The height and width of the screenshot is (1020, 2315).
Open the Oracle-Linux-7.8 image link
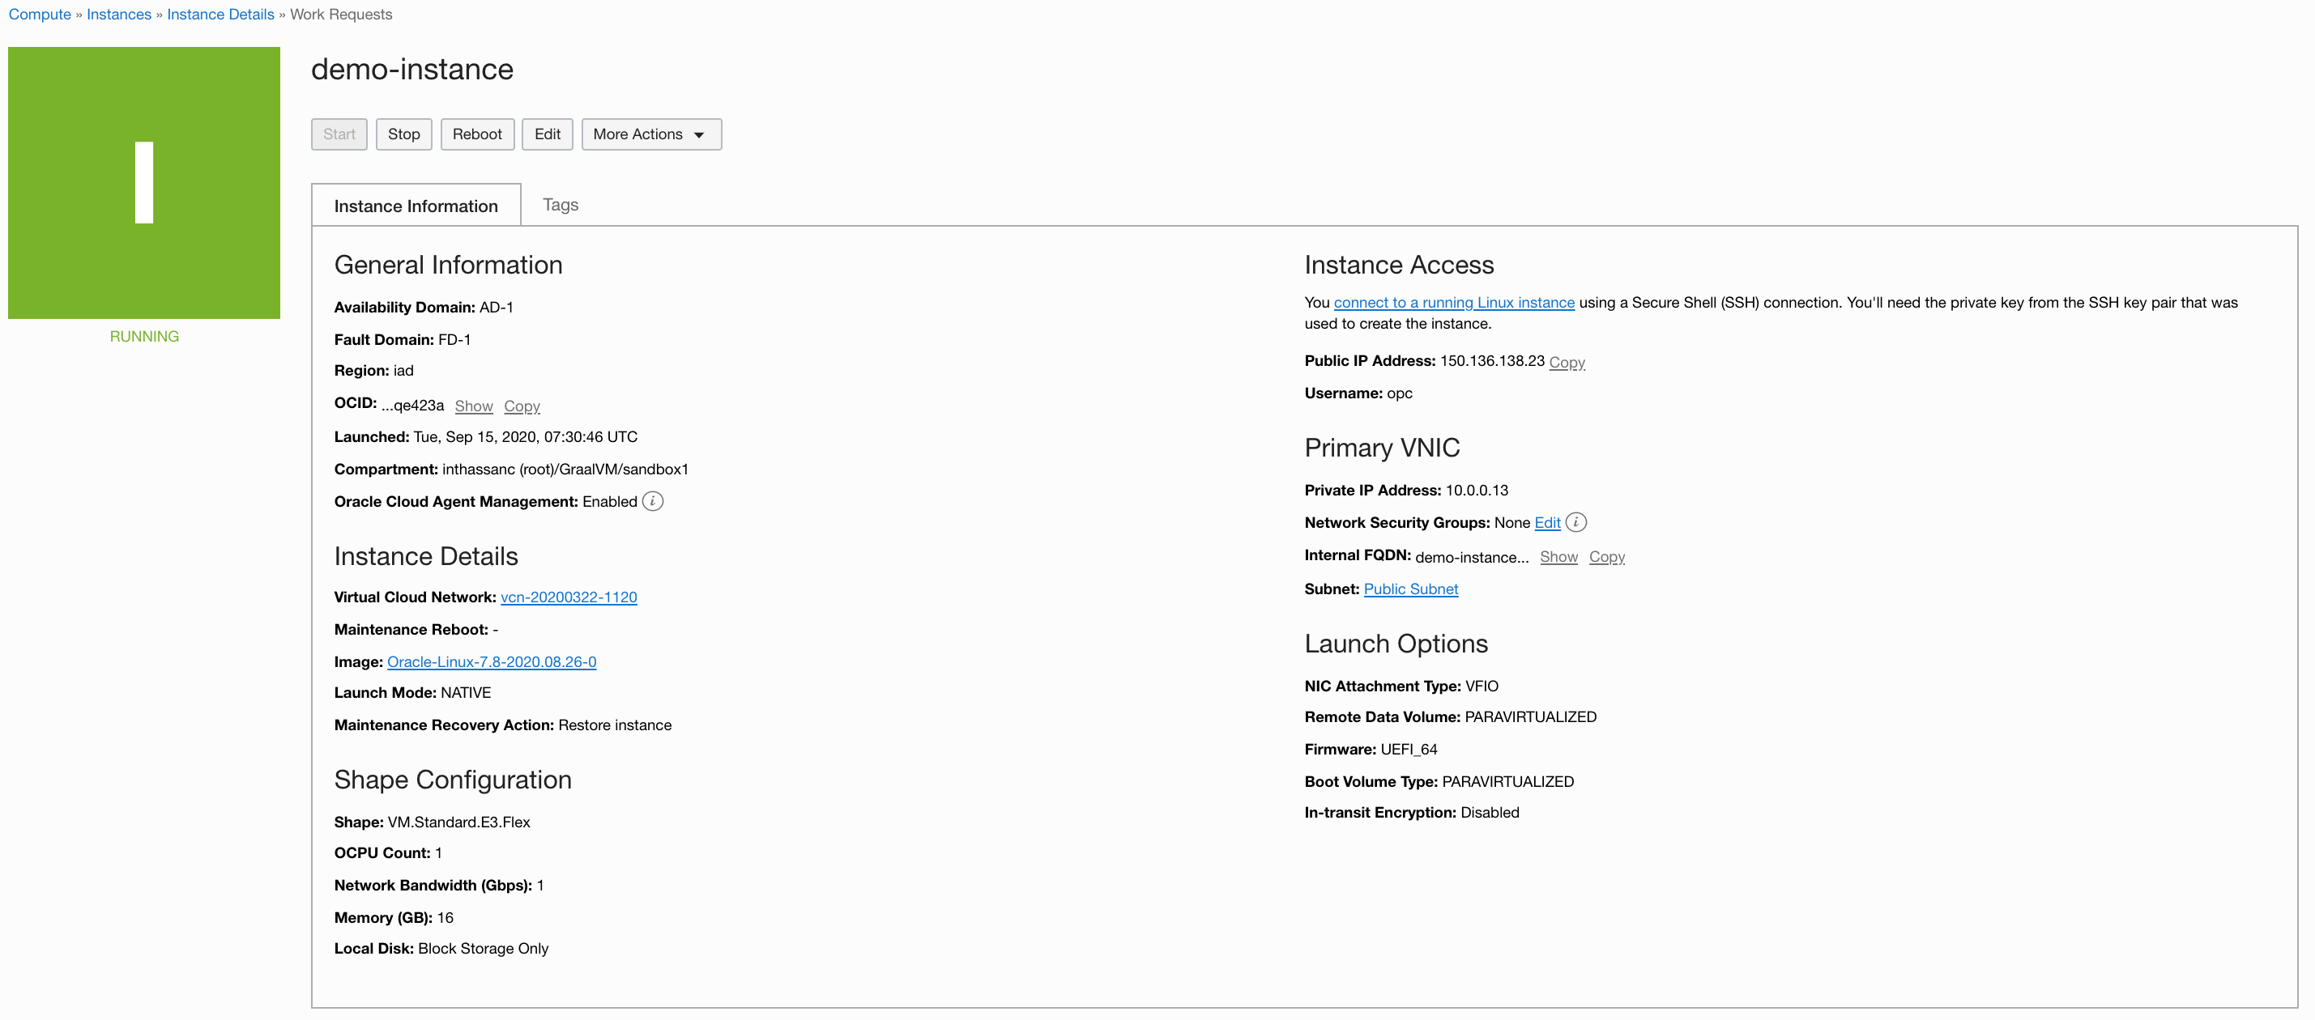pos(491,661)
